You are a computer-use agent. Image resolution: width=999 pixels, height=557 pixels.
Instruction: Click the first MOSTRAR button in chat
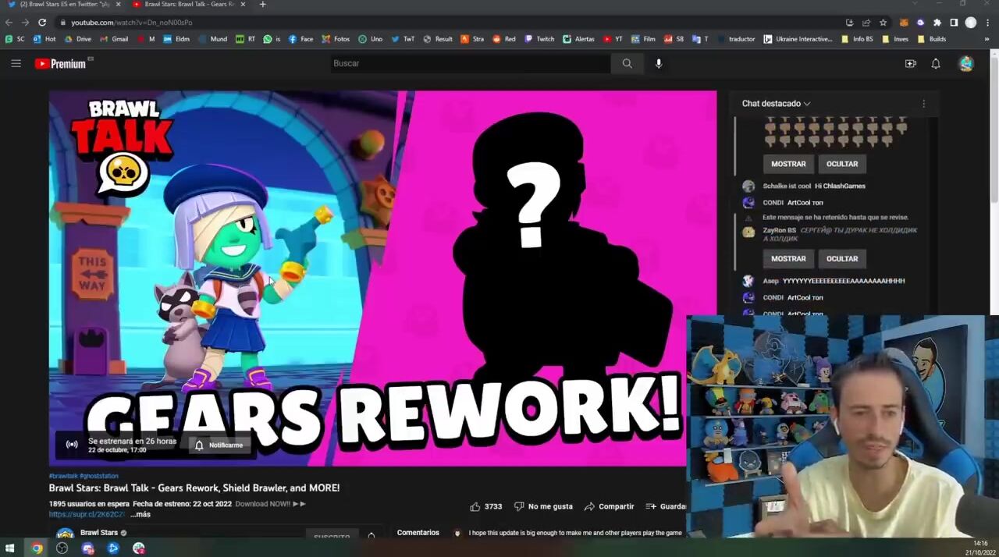pyautogui.click(x=788, y=164)
